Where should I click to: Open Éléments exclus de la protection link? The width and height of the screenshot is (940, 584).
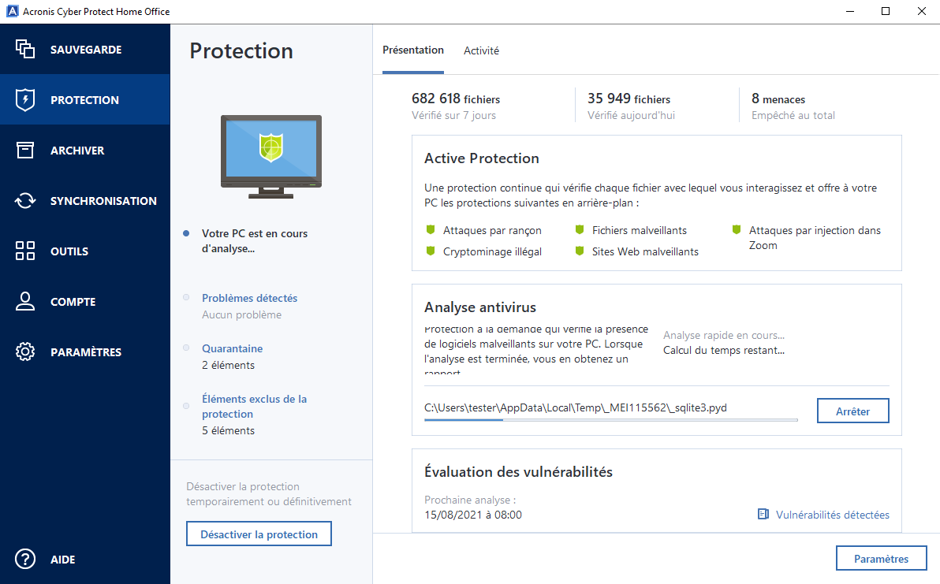(x=254, y=406)
